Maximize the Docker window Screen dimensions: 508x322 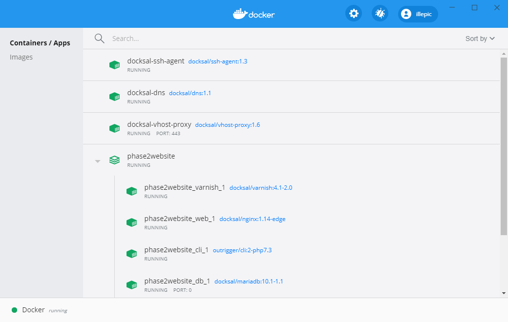pos(474,7)
